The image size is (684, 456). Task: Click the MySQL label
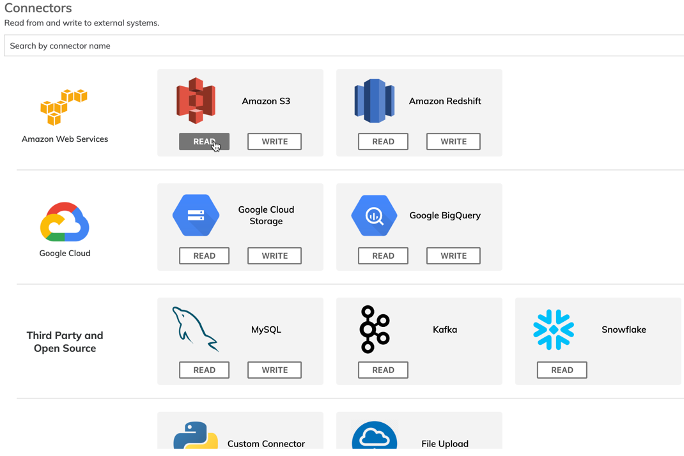click(266, 330)
